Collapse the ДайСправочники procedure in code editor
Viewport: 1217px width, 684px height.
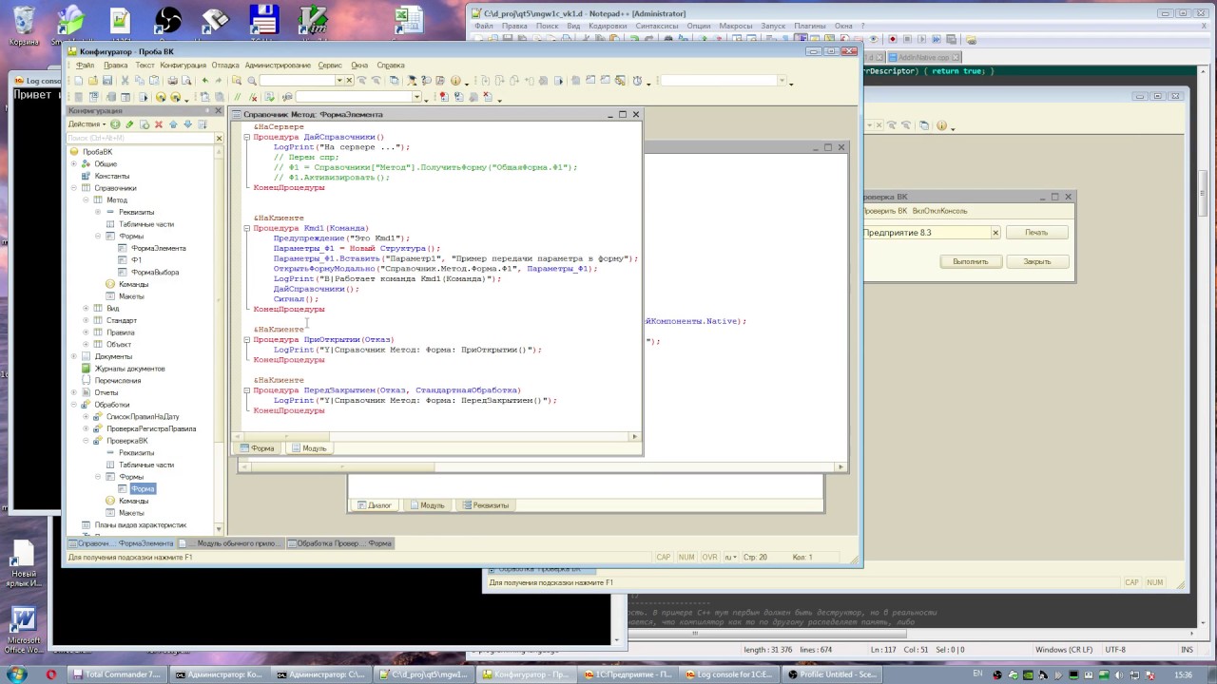pyautogui.click(x=247, y=137)
